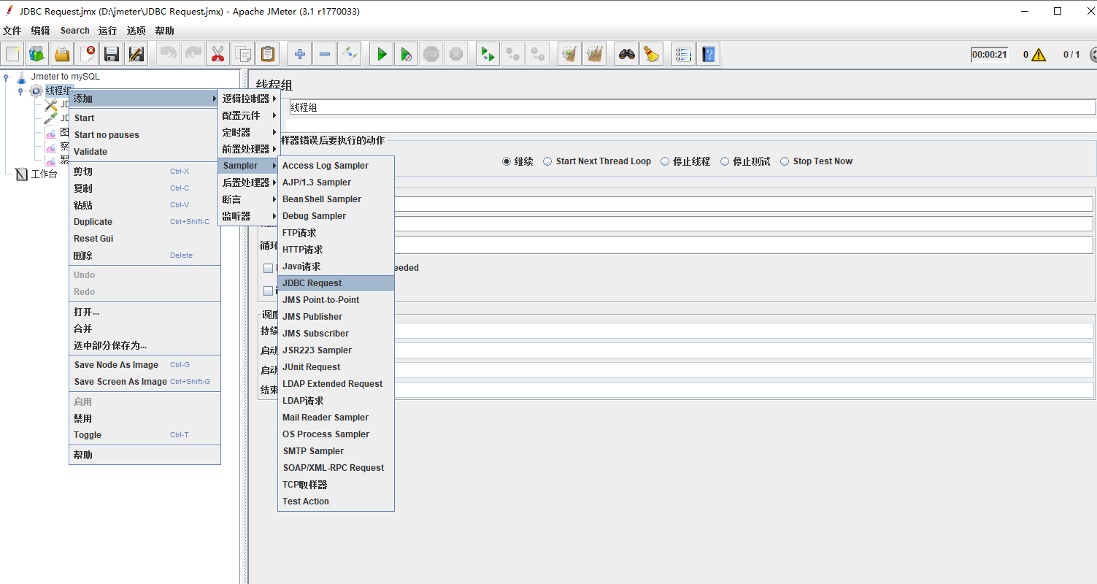Click the Clear broom icon
This screenshot has height=584, width=1097.
coord(570,54)
